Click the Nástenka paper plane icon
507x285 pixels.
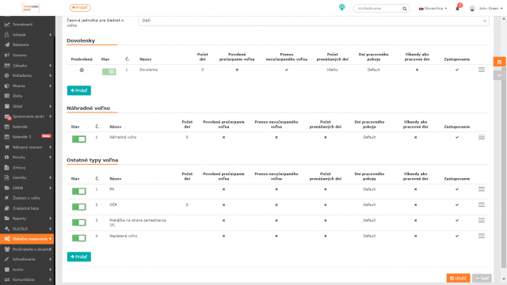click(x=7, y=45)
